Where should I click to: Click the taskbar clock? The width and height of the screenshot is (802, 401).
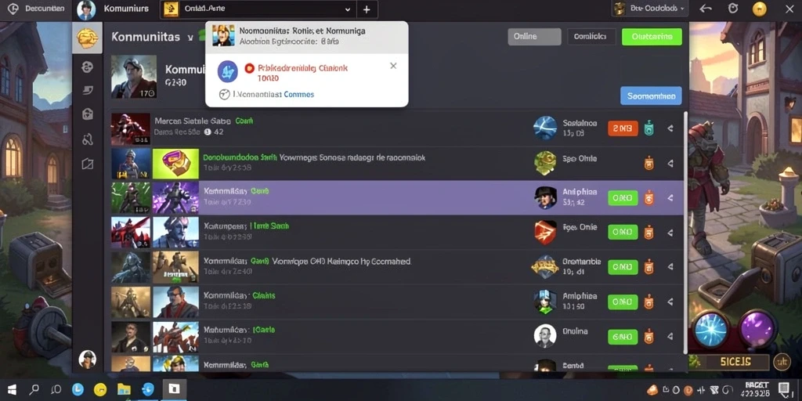click(x=757, y=390)
